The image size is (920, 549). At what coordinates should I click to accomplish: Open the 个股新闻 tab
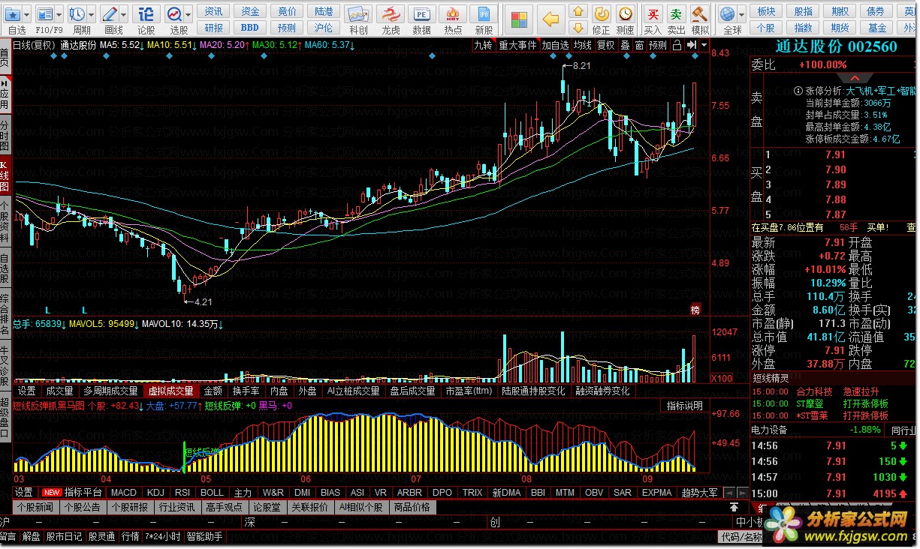(35, 507)
